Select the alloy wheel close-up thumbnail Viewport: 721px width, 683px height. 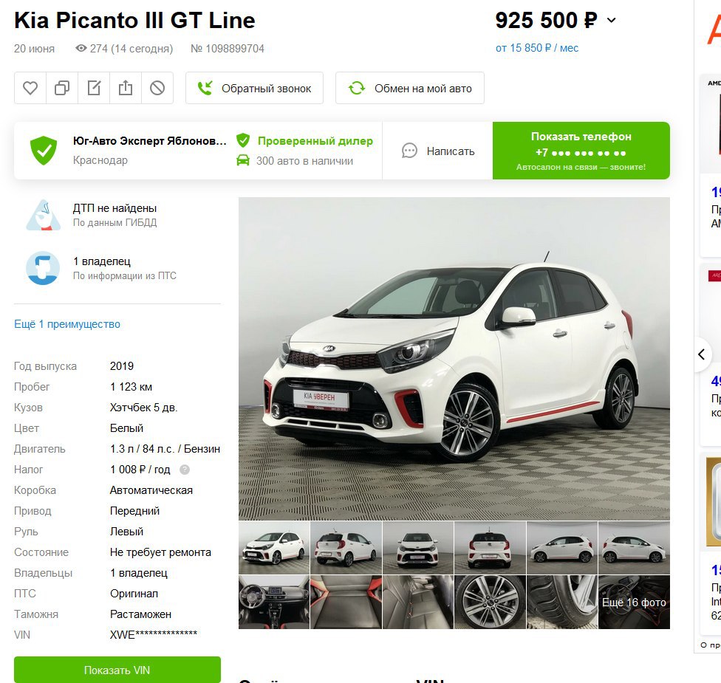[x=490, y=602]
